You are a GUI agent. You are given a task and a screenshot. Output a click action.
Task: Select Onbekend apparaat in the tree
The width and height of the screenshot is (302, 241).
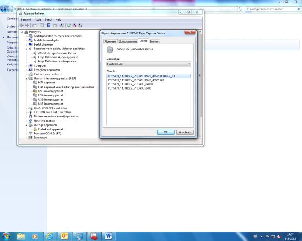point(50,130)
